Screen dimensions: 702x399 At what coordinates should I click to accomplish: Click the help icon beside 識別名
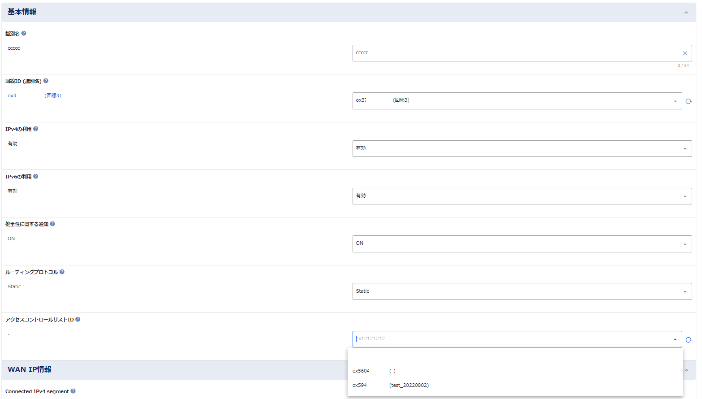point(24,33)
